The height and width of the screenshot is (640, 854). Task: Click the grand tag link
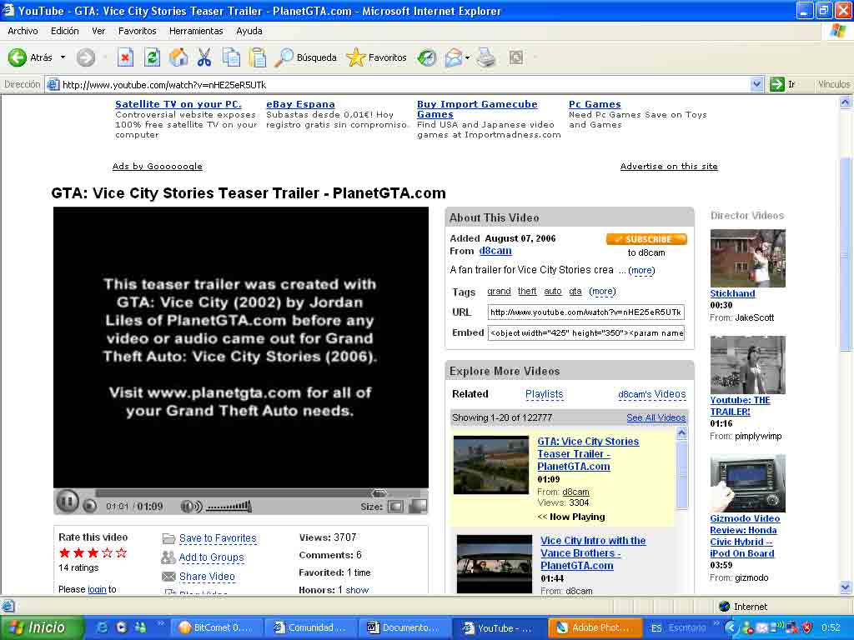[x=499, y=291]
